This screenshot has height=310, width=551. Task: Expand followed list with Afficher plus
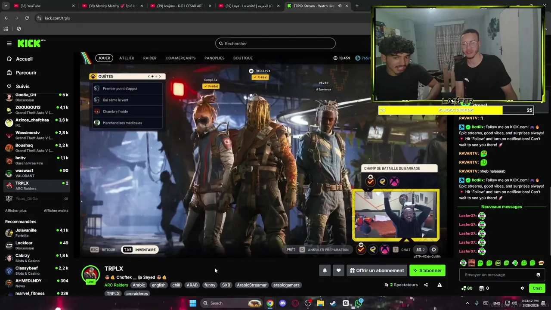pos(15,211)
